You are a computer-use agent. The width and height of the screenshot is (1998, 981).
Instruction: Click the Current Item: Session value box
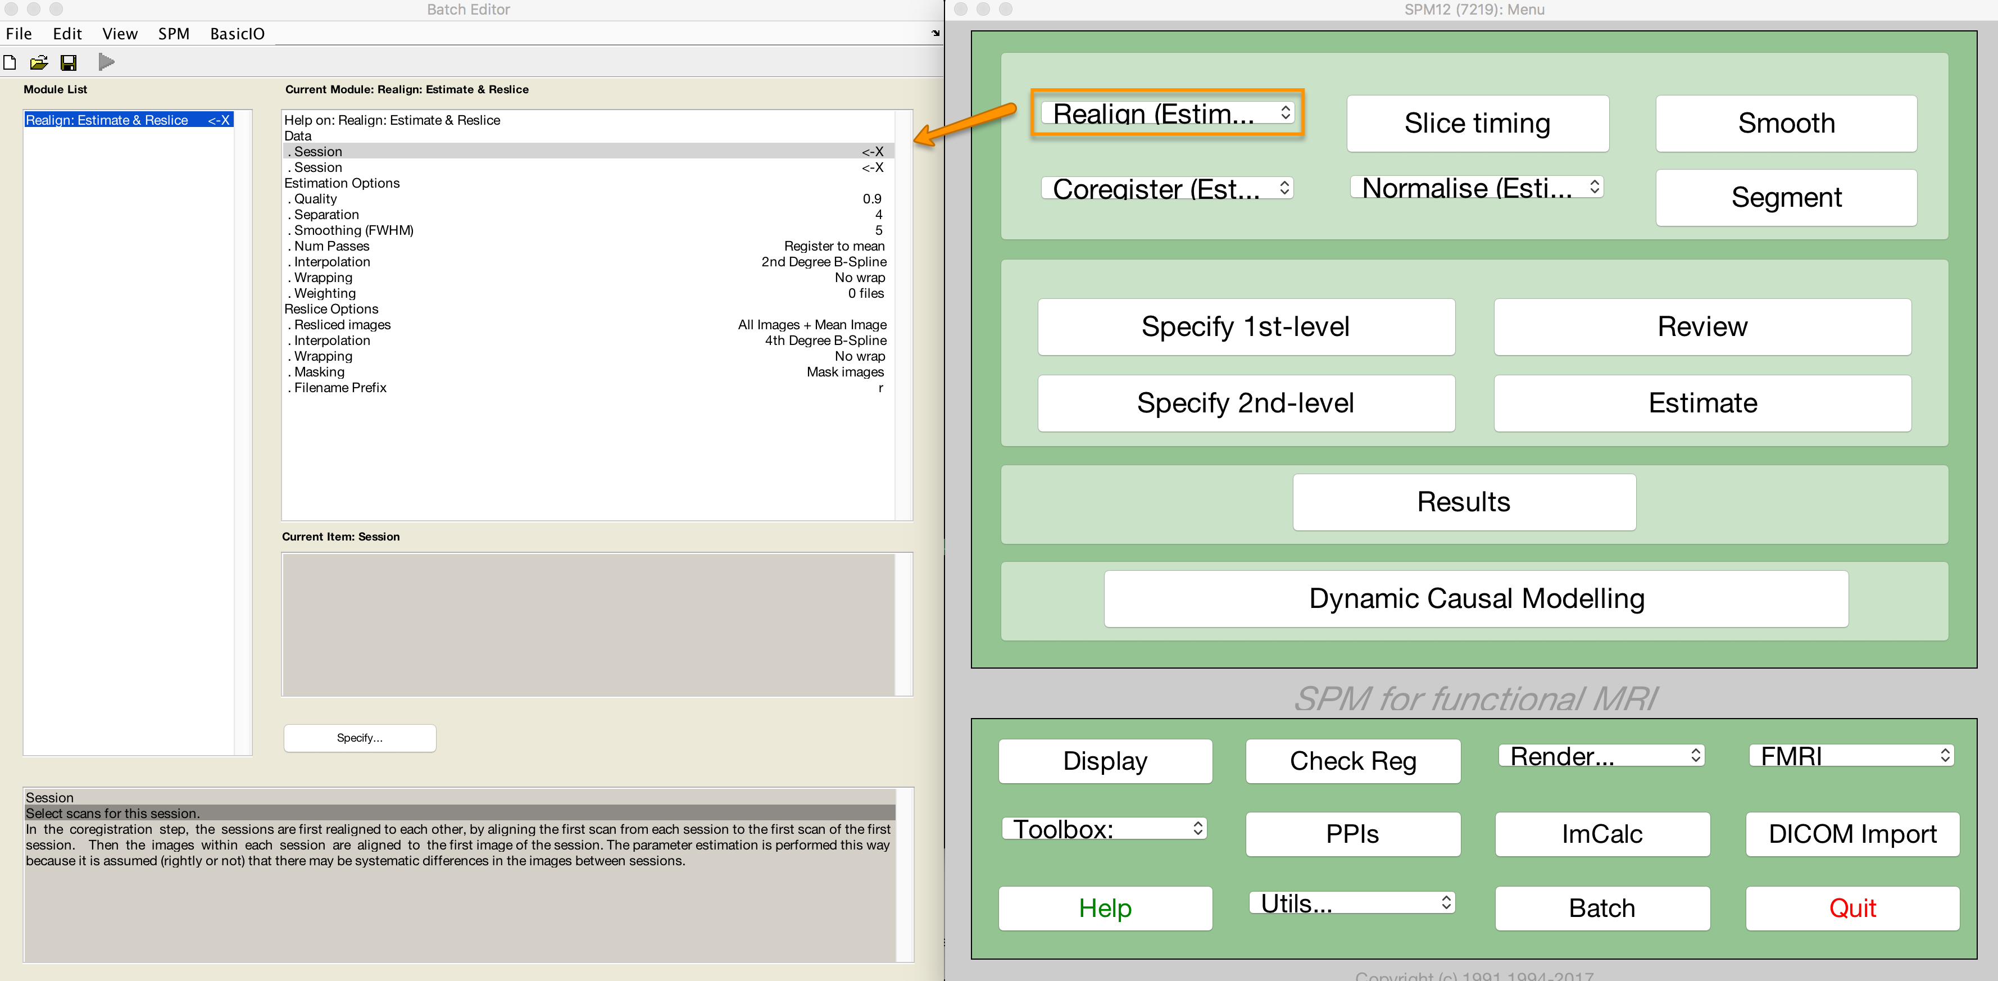click(588, 625)
